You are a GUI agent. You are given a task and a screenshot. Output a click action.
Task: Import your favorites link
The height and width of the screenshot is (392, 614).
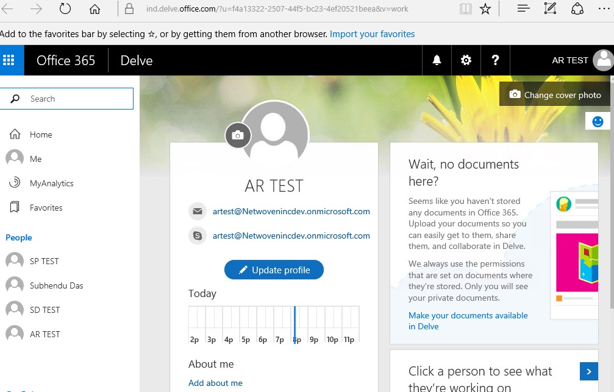coord(372,34)
